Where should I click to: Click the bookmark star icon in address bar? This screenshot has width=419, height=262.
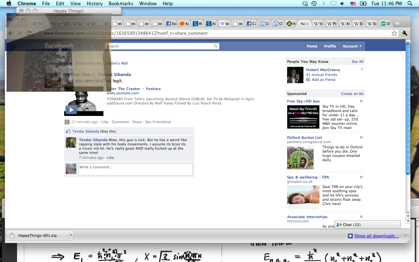coord(394,33)
